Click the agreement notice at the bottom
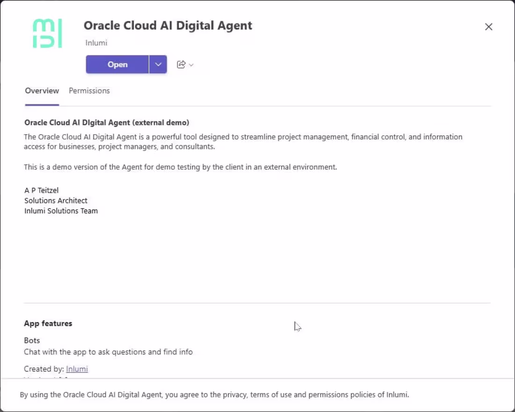This screenshot has height=412, width=515. point(213,394)
